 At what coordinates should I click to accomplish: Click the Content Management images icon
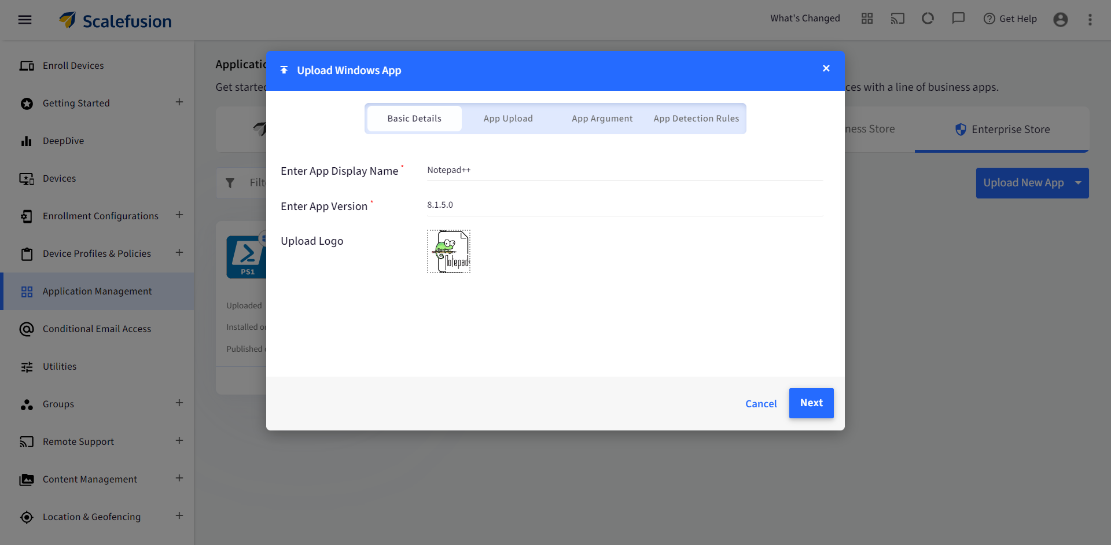click(27, 480)
